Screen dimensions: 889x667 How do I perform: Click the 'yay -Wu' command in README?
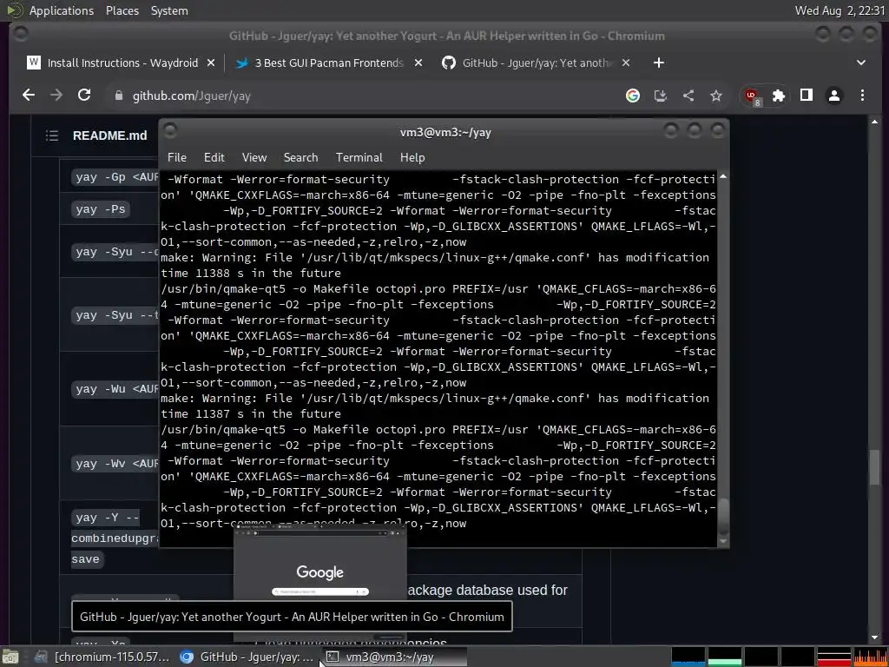tap(115, 389)
